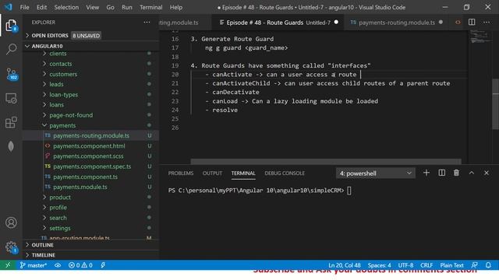Viewport: 499px width, 280px height.
Task: Select the Episode # 48 - Route Guards tab
Action: click(278, 23)
